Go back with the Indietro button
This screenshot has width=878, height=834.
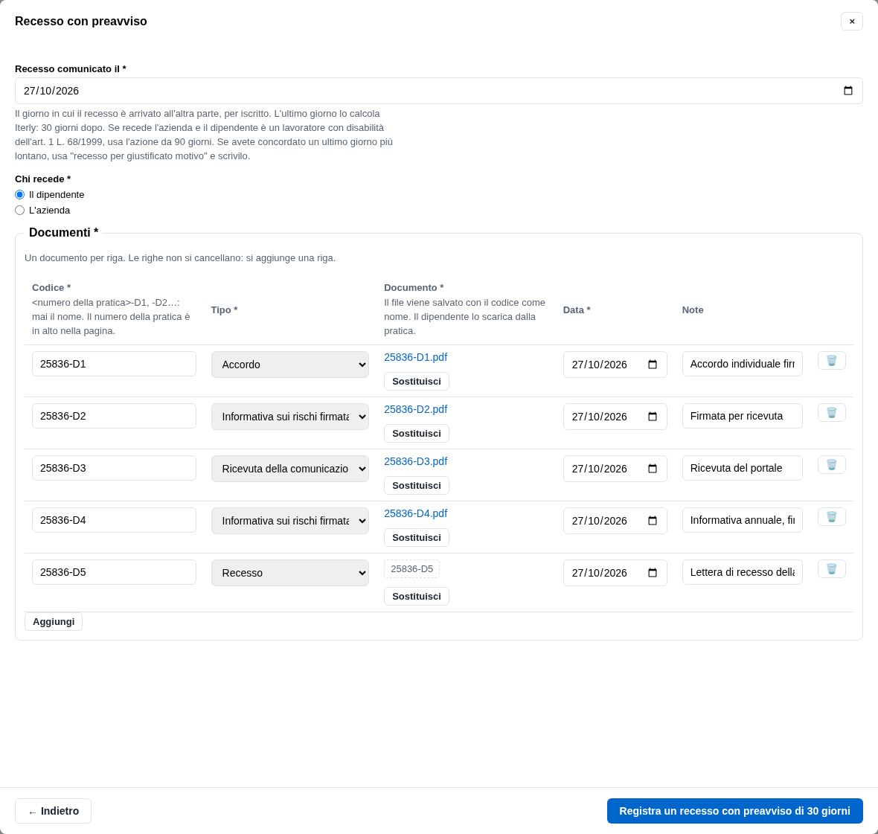tap(53, 811)
